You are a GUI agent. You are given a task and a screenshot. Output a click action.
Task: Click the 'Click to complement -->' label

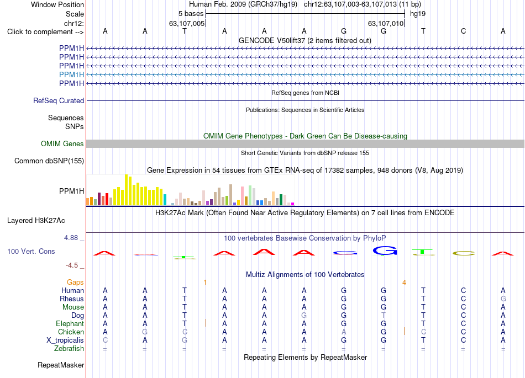45,32
